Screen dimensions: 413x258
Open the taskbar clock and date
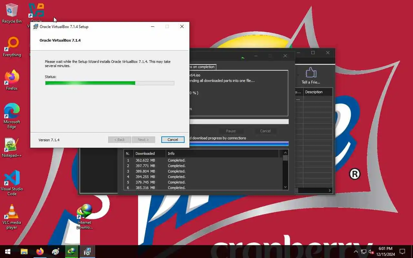point(386,252)
